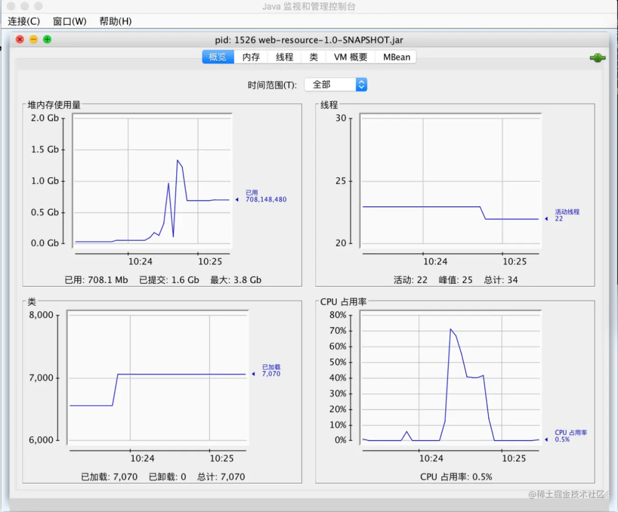The height and width of the screenshot is (512, 618).
Task: Open the 连接(C) menu
Action: (24, 21)
